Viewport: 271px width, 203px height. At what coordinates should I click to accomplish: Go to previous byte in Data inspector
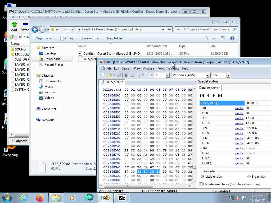tap(208, 96)
